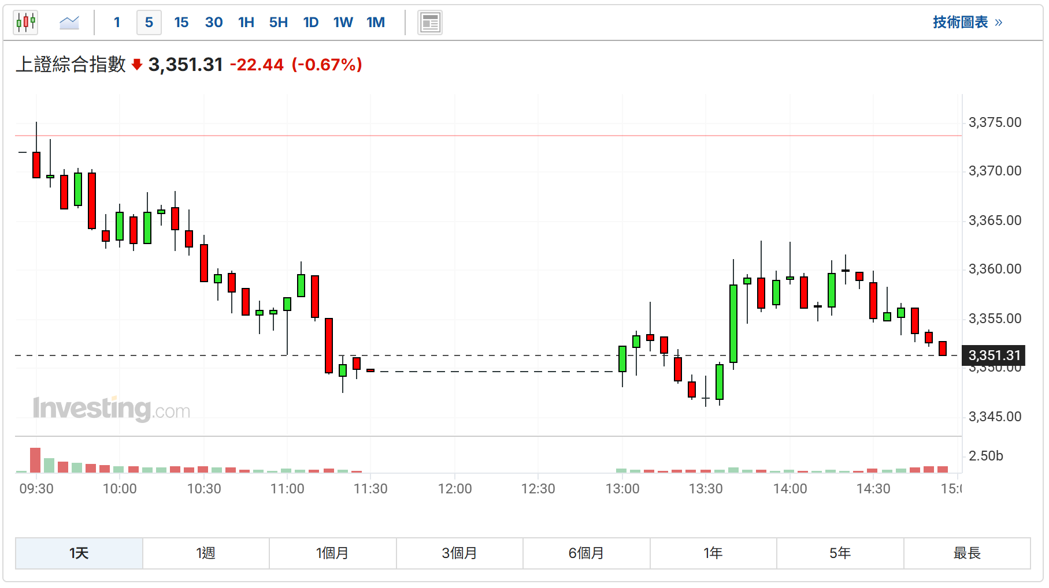The image size is (1049, 588).
Task: Click the (-0.67%) percent change
Action: tap(327, 65)
